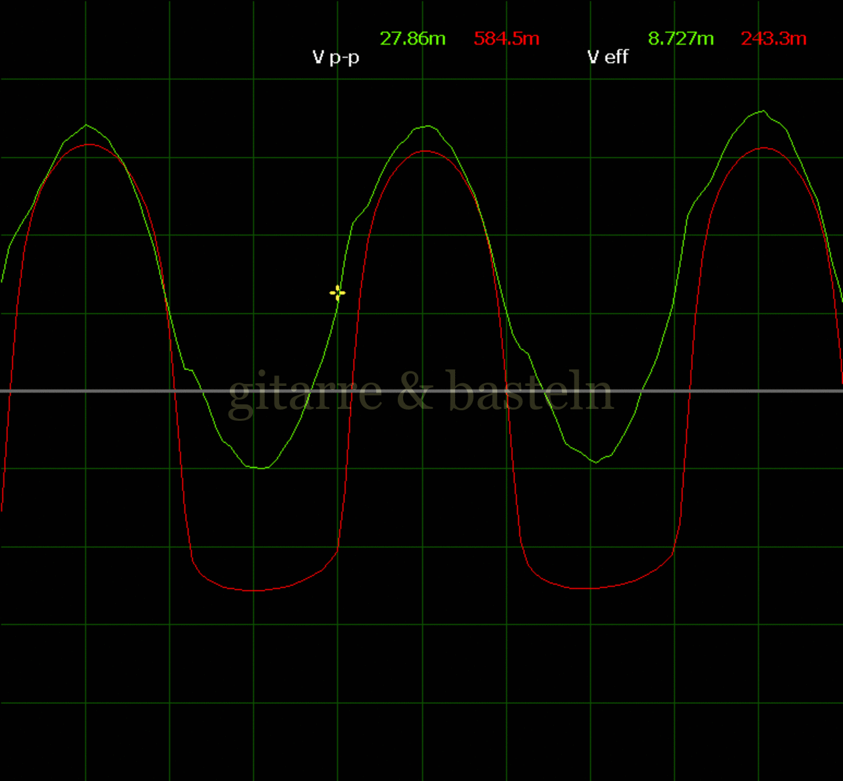Click the green 27.86m peak-to-peak value
The height and width of the screenshot is (781, 843).
[412, 39]
